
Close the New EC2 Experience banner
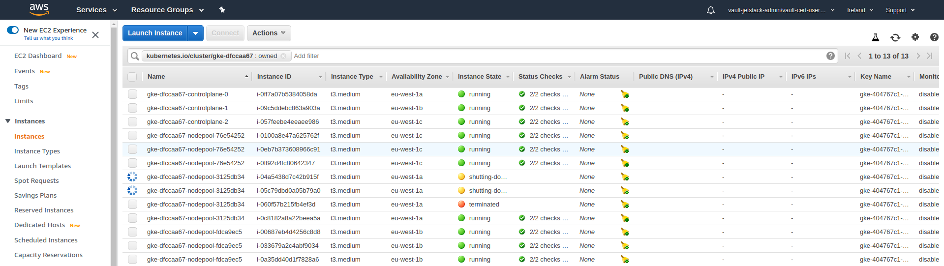pos(95,35)
